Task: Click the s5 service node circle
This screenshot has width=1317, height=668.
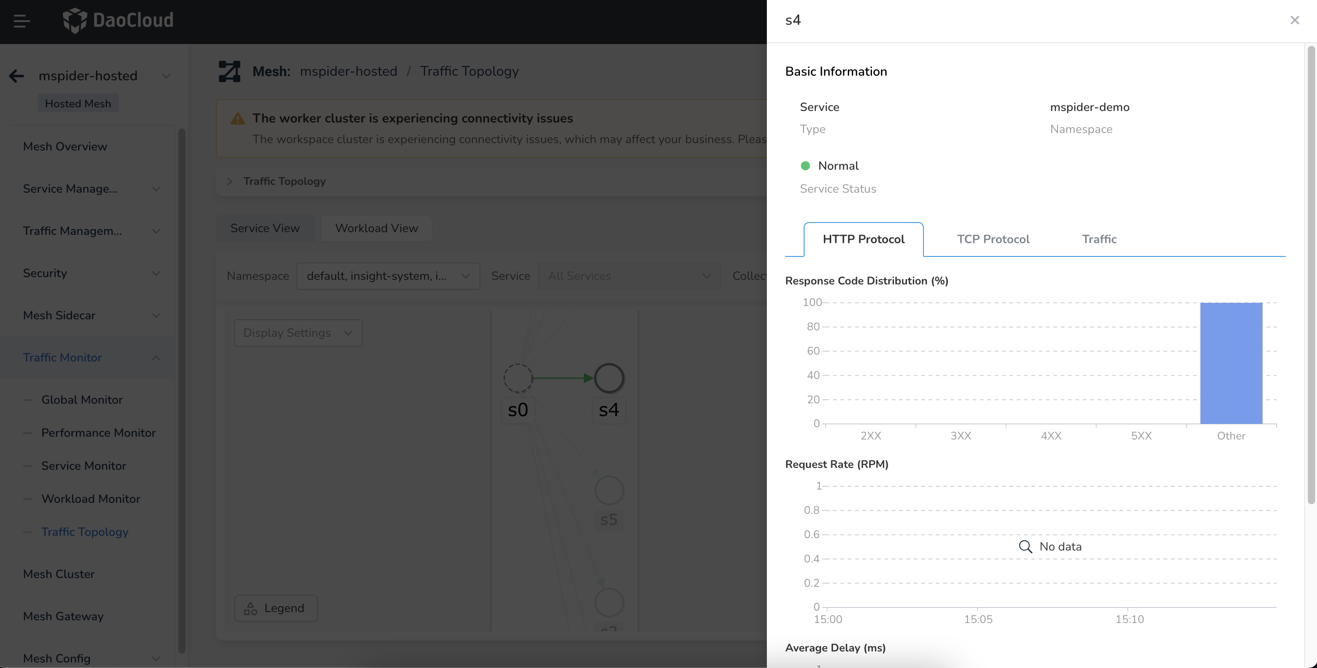Action: pyautogui.click(x=609, y=490)
